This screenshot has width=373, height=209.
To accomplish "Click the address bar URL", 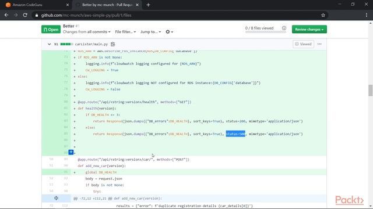I will pyautogui.click(x=86, y=16).
